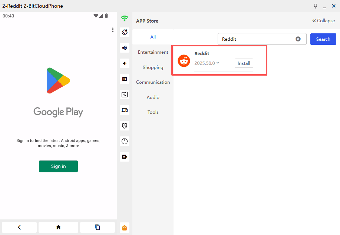Open the orange app store bag icon
The width and height of the screenshot is (340, 235).
[125, 228]
